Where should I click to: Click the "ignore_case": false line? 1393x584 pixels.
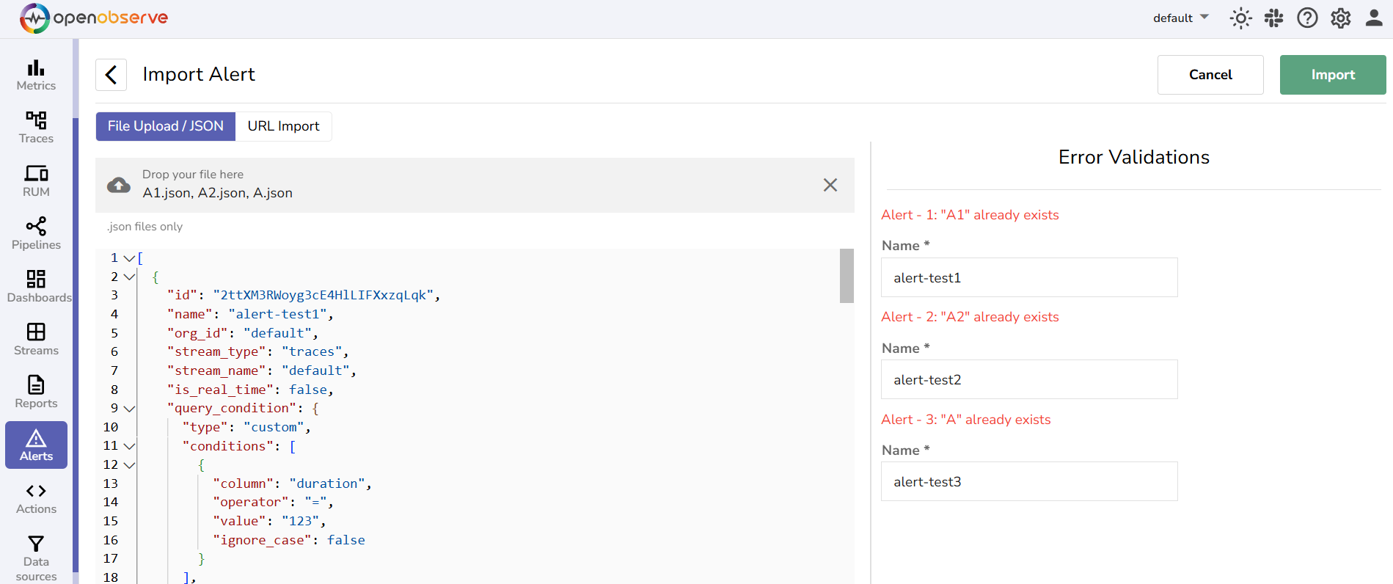[288, 540]
